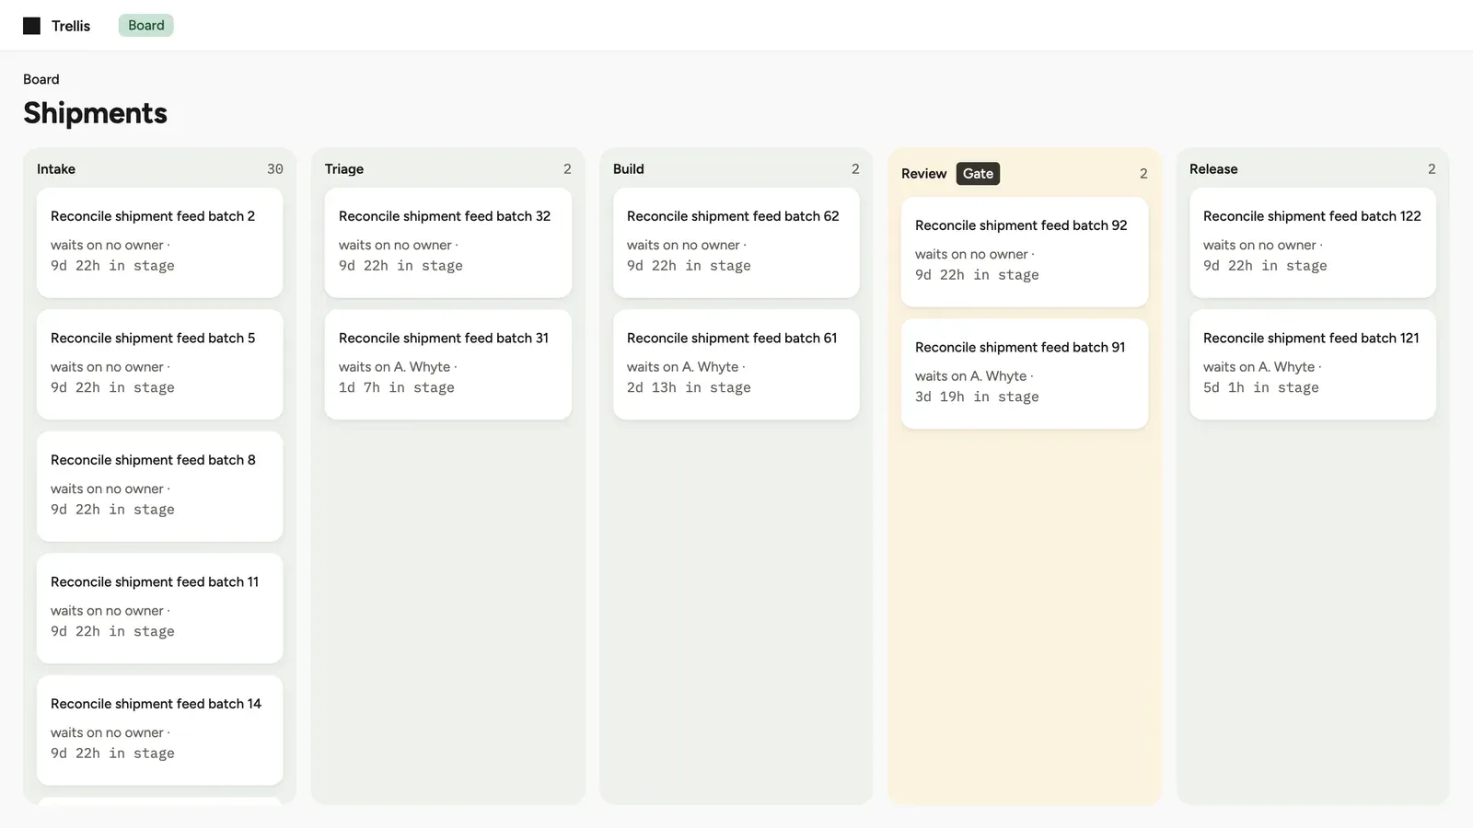Click 'waits on A. Whyte' on batch 121
This screenshot has height=828, width=1473.
pos(1259,367)
